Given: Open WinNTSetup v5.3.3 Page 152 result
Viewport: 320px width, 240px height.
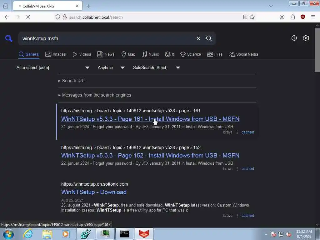Looking at the screenshot, I should click(150, 155).
